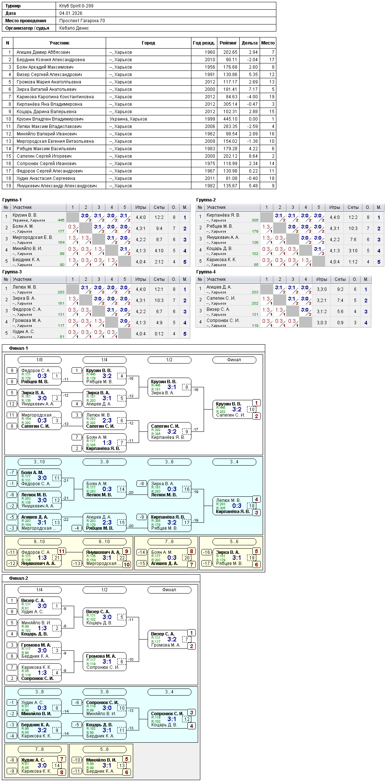Select the 5...6 label in Финал-2
Screen dimensions: 388x782
pyautogui.click(x=104, y=749)
